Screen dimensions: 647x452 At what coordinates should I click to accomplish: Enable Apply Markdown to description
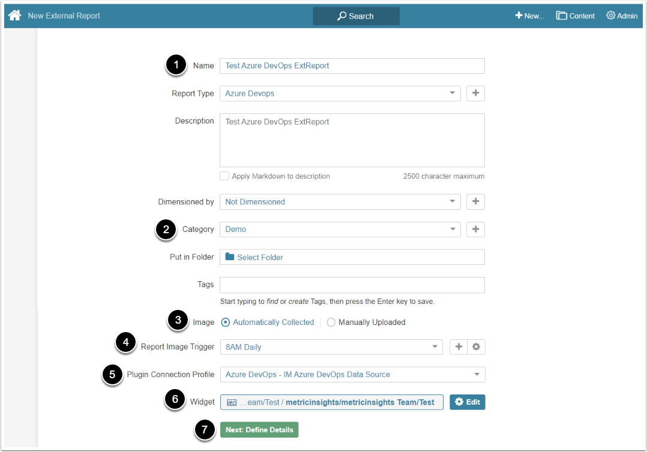click(224, 176)
